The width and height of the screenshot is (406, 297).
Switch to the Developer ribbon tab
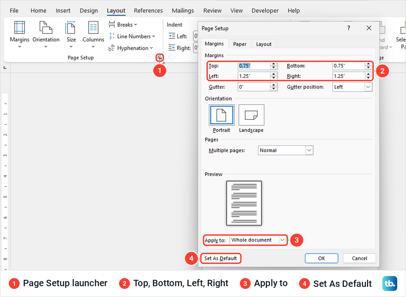point(265,10)
